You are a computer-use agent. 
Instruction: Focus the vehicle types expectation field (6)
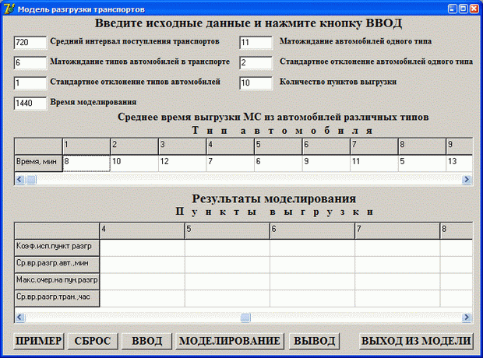(30, 63)
